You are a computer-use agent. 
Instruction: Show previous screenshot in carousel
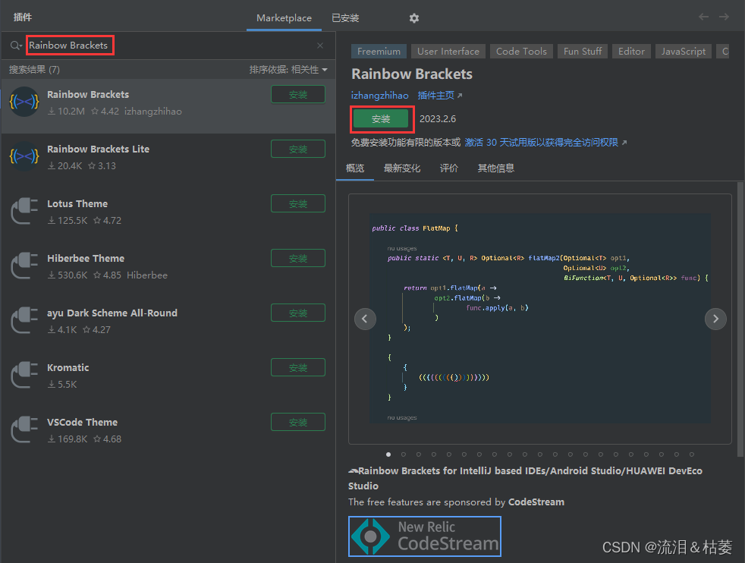[x=365, y=319]
